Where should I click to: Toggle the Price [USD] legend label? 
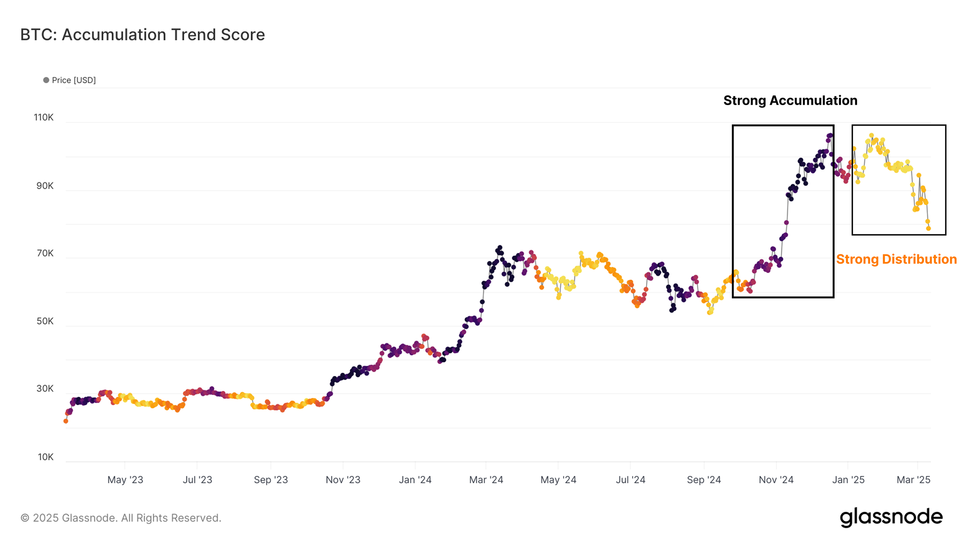(74, 80)
